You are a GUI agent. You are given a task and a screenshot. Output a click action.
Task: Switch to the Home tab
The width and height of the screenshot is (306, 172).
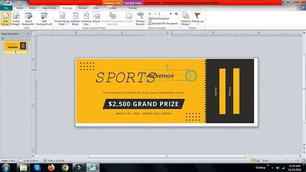[20, 8]
